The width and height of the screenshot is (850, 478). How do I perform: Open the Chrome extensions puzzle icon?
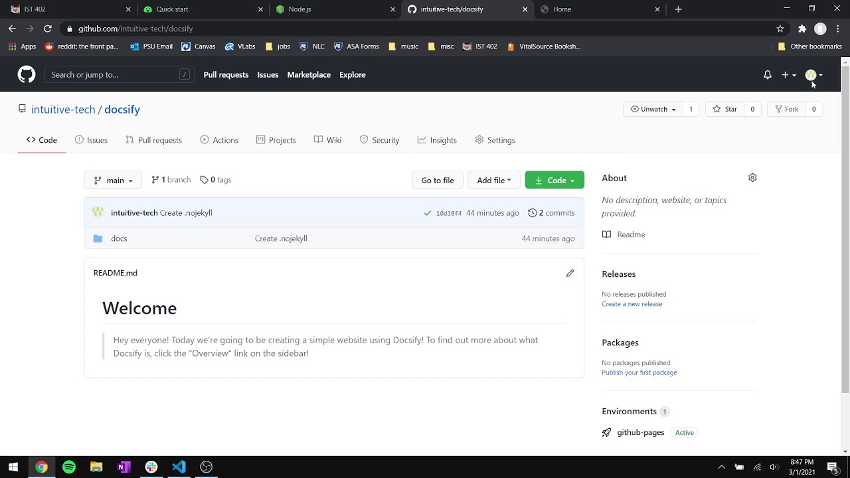point(802,29)
